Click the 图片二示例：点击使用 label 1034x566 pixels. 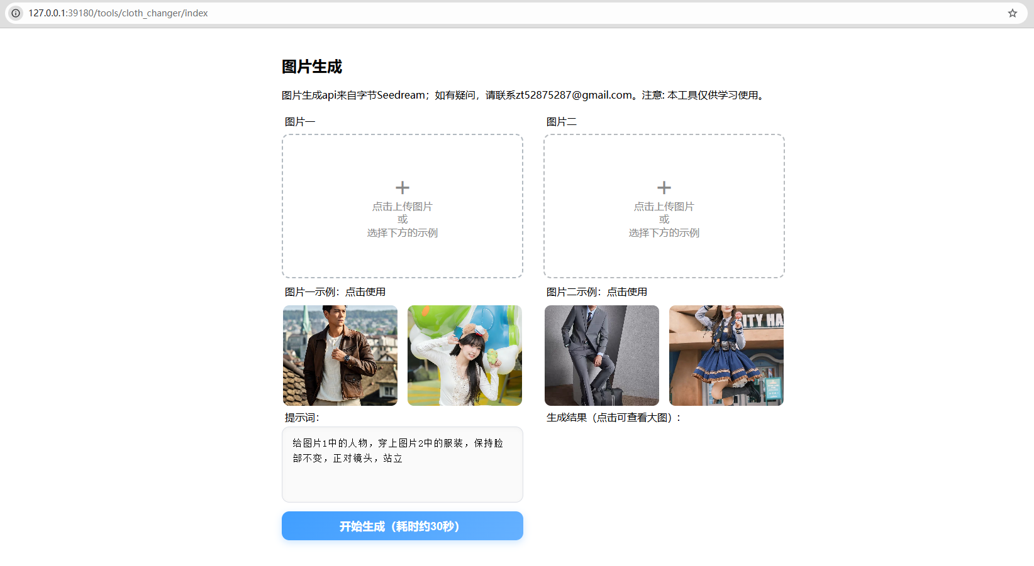(597, 292)
